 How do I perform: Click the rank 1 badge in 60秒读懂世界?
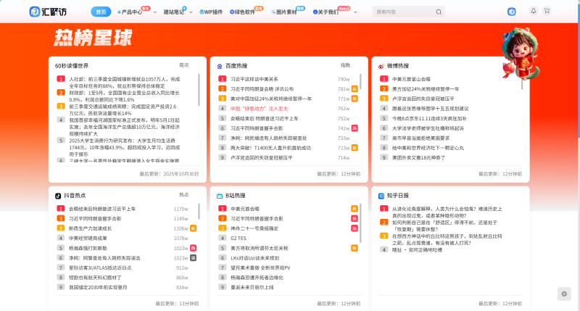pyautogui.click(x=61, y=79)
